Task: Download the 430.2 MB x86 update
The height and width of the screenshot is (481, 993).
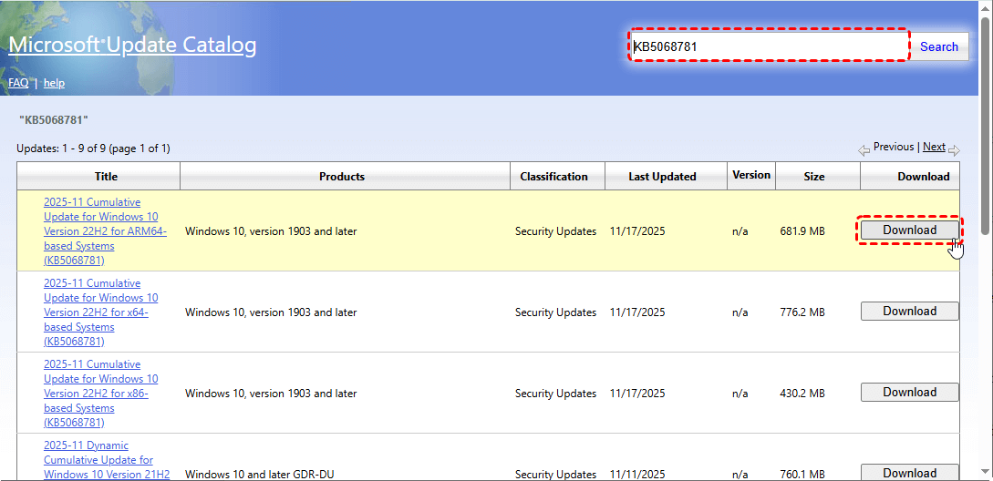Action: coord(909,393)
